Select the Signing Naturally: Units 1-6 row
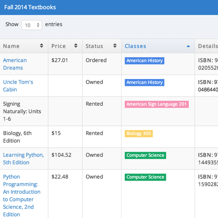The width and height of the screenshot is (218, 218). point(109,111)
